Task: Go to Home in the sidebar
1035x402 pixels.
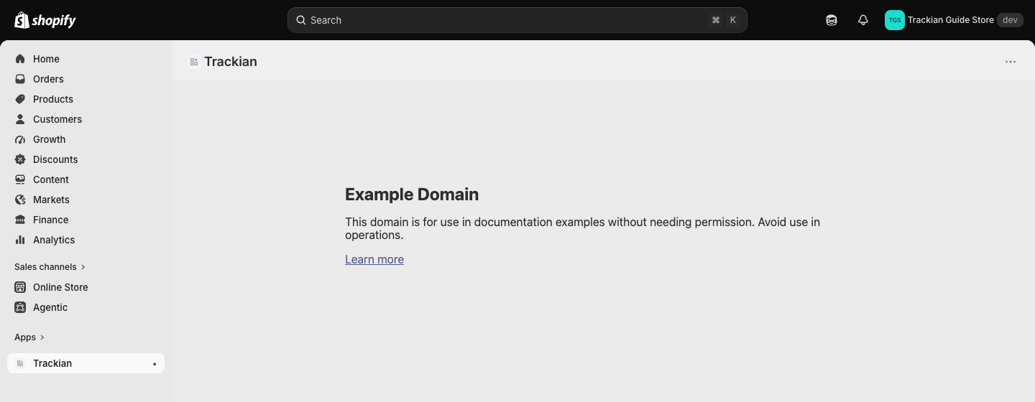Action: click(86, 59)
